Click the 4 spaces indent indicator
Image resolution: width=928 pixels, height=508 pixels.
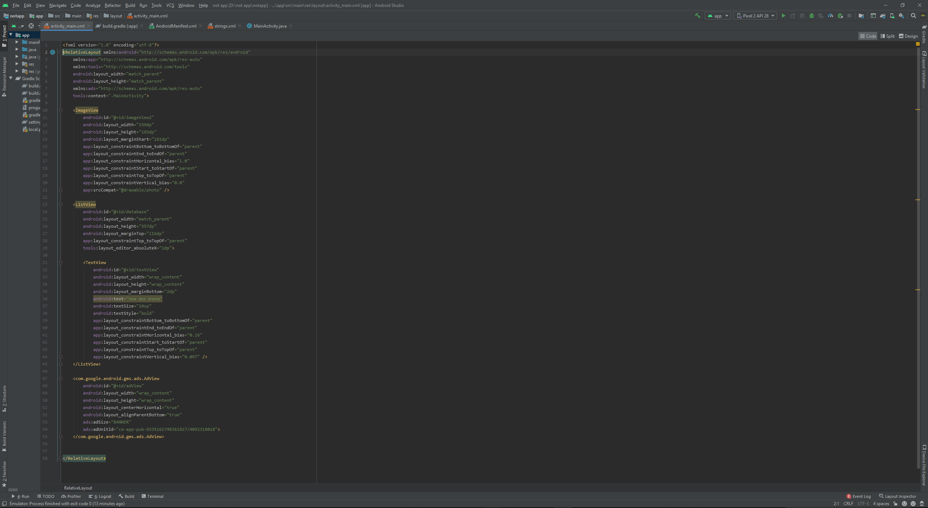click(881, 503)
